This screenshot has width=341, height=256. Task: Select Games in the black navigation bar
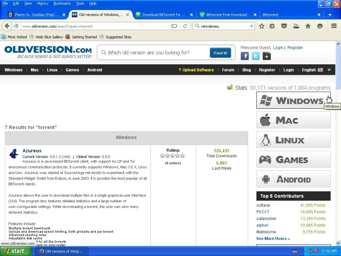[72, 70]
